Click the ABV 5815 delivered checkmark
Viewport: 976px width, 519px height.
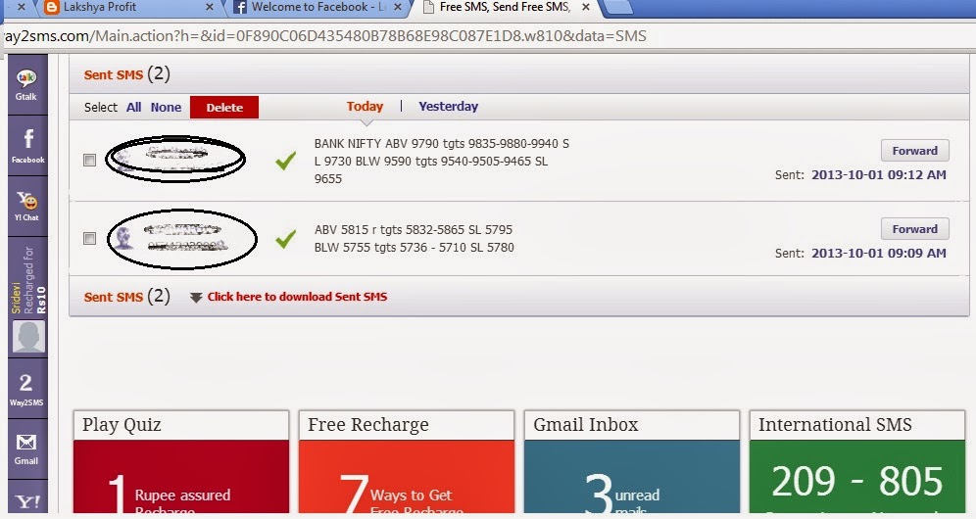pyautogui.click(x=286, y=239)
